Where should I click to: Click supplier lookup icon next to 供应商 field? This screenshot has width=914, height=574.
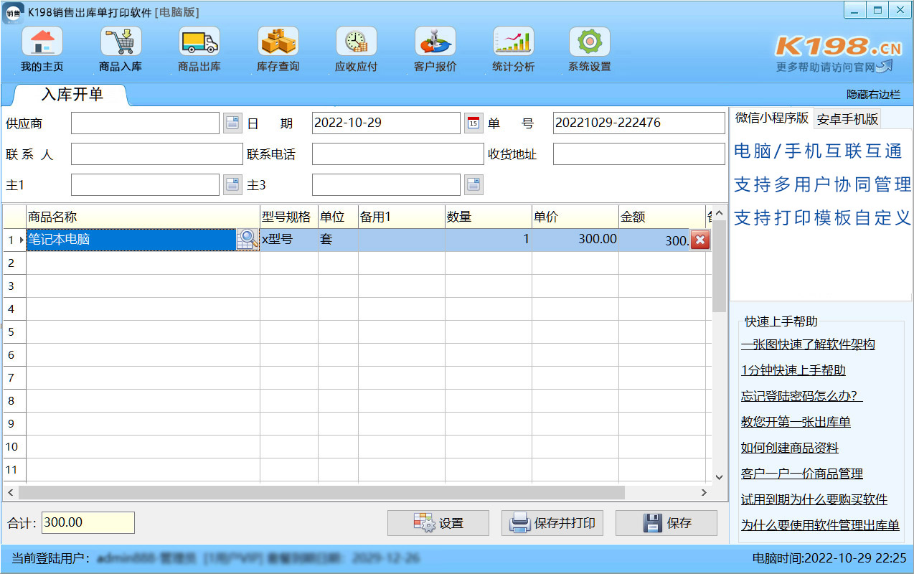tap(232, 123)
